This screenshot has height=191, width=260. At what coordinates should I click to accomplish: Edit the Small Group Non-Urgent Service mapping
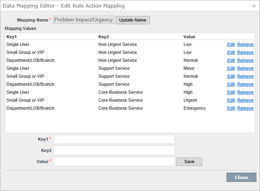231,52
